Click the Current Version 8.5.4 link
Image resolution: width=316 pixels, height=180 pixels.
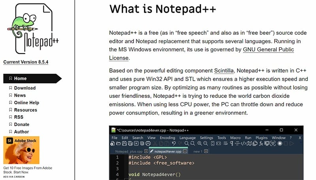tap(26, 62)
